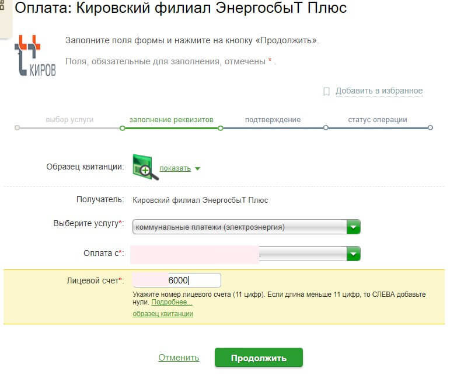Viewport: 464px width, 381px height.
Task: Click the Образец квитанции label
Action: click(x=85, y=167)
